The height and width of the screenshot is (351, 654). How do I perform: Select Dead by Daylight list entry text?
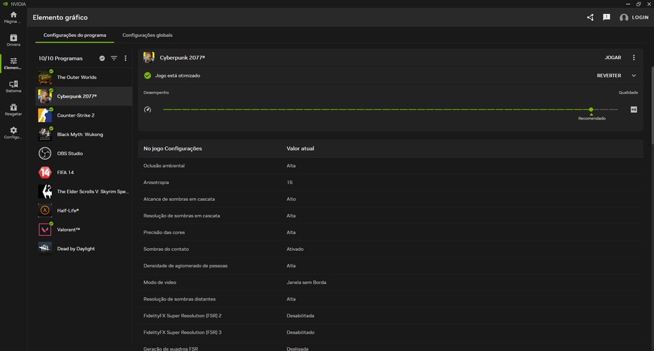[x=76, y=249]
